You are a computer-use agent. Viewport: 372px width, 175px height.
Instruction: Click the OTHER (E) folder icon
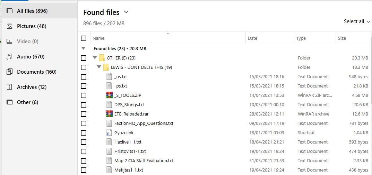pyautogui.click(x=102, y=58)
